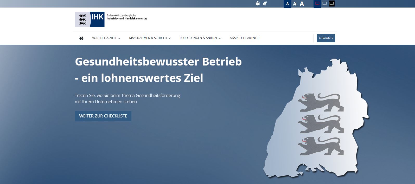Expand the Massnahmen & Schritte menu
Viewport: 415px width, 184px height.
point(150,38)
